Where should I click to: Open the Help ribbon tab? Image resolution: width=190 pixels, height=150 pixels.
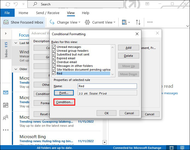coord(85,13)
